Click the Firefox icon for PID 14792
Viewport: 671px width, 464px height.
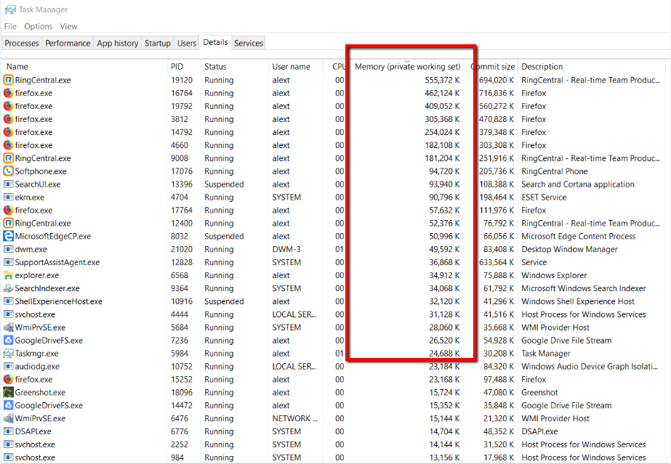click(8, 132)
